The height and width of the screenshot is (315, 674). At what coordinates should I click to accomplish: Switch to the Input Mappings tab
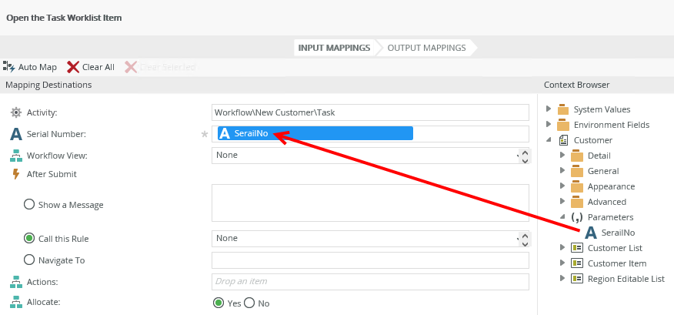(x=333, y=48)
